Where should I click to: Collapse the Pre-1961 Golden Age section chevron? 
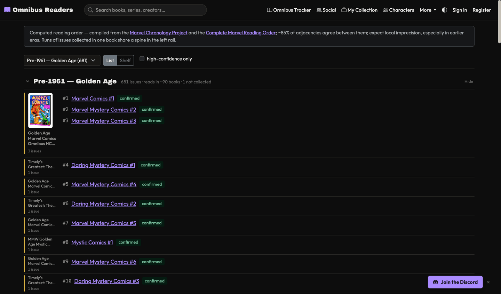tap(27, 81)
